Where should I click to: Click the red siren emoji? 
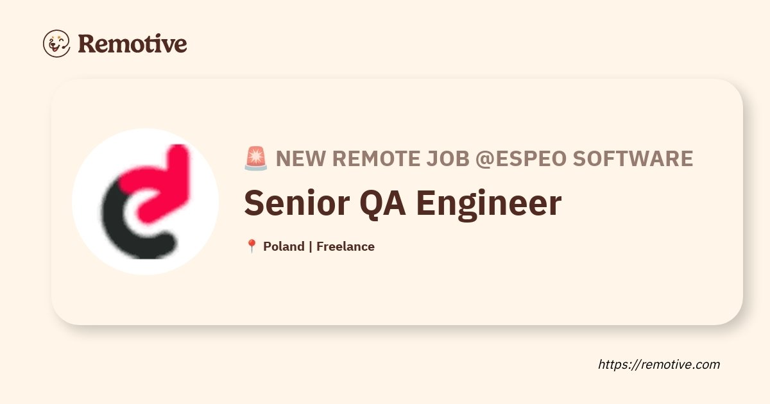(256, 158)
